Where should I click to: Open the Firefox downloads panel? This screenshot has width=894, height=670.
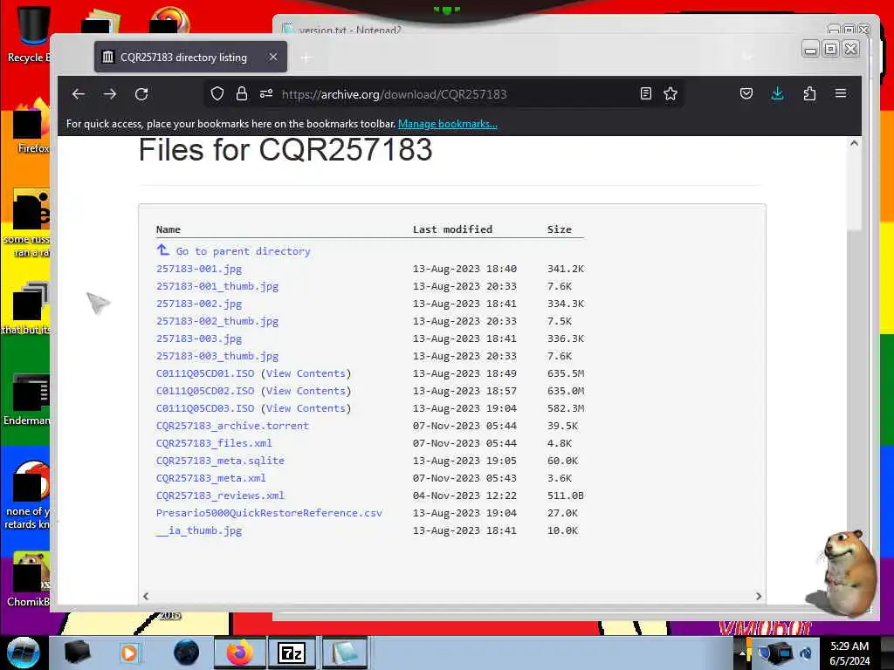pos(777,94)
